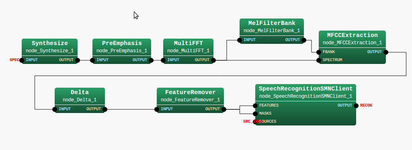This screenshot has width=412, height=150.
Task: Click the MelFilterBank node INPUT port
Action: [240, 40]
